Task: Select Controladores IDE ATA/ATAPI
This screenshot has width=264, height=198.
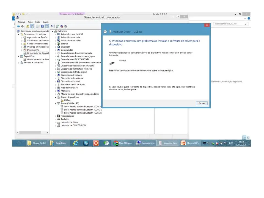Action: (x=75, y=59)
